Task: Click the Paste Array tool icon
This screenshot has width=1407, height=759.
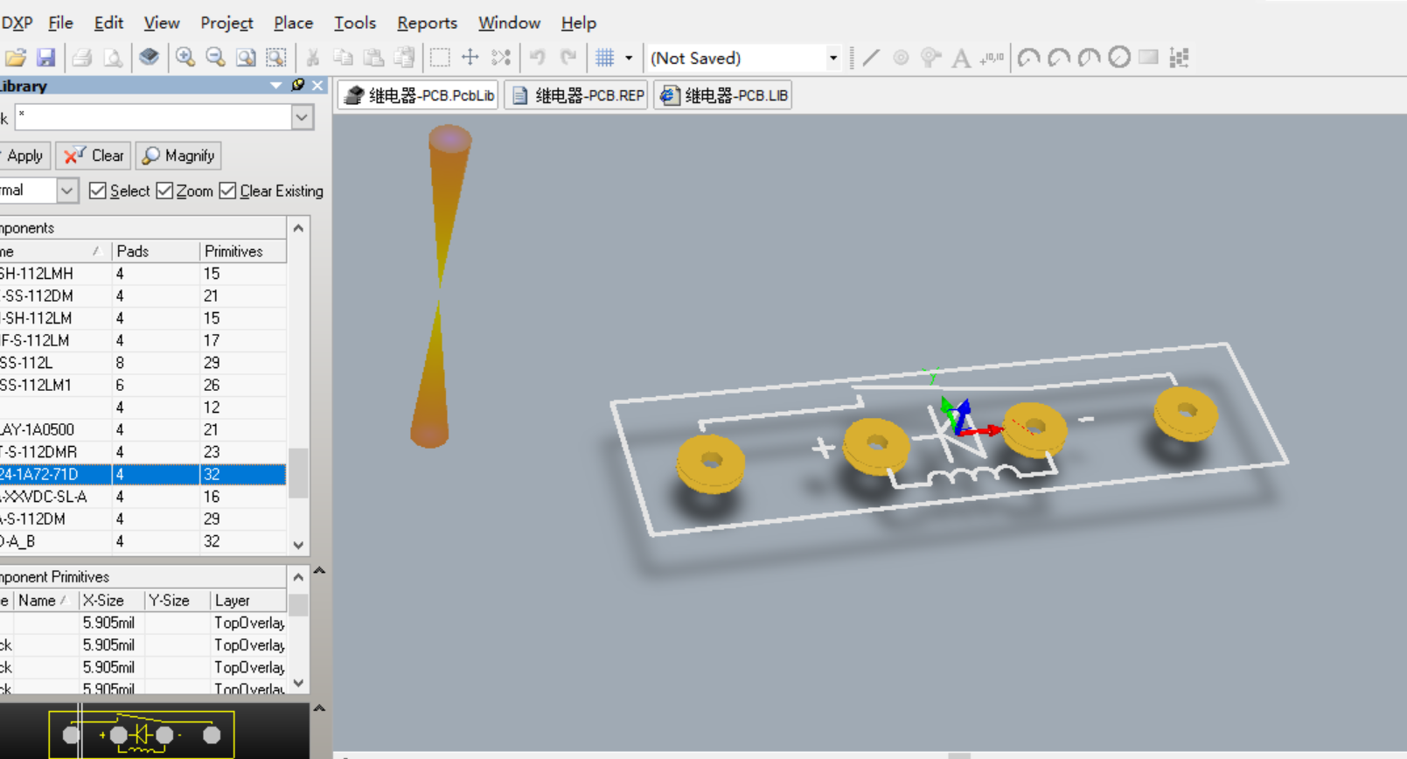Action: pyautogui.click(x=1179, y=58)
